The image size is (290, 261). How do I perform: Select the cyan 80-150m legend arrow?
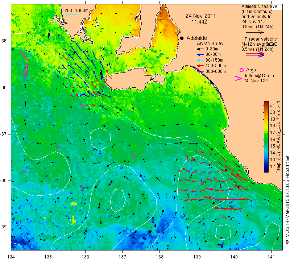(200, 60)
